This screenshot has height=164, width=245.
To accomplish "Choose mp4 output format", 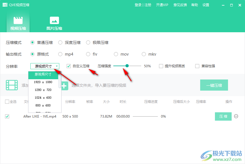I will (x=60, y=54).
